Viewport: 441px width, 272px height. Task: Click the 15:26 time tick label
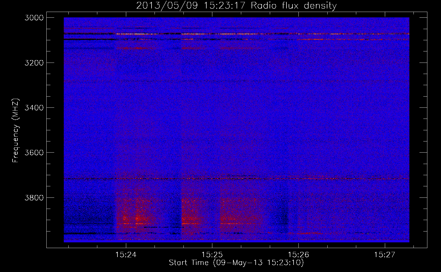point(298,255)
